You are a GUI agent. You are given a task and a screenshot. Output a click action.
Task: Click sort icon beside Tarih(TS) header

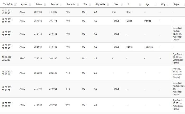pos(16,5)
